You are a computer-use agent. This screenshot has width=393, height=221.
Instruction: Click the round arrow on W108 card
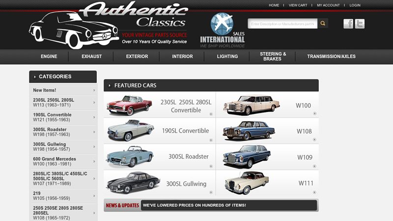[314, 139]
